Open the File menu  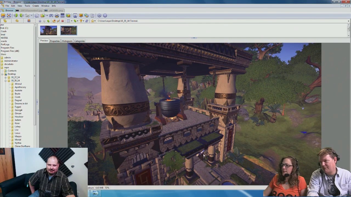(x=7, y=6)
